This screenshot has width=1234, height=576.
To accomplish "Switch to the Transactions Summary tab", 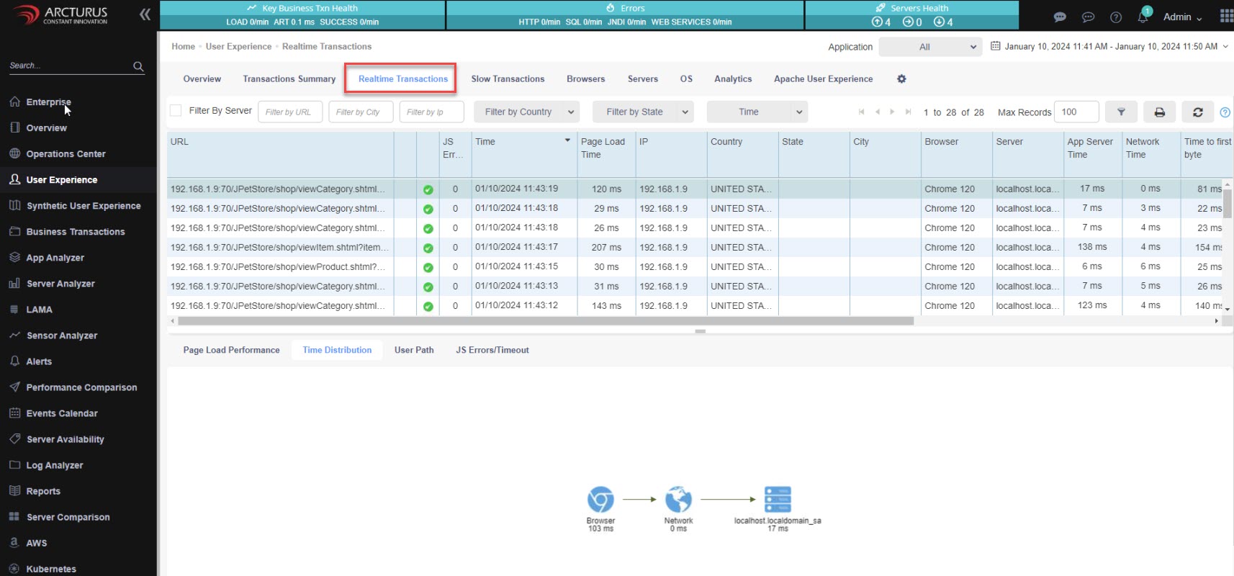I will point(289,79).
